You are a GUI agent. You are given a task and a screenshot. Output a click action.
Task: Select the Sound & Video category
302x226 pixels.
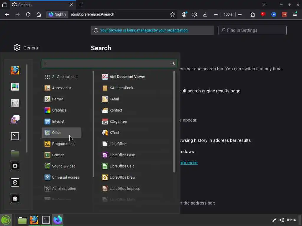pyautogui.click(x=62, y=166)
